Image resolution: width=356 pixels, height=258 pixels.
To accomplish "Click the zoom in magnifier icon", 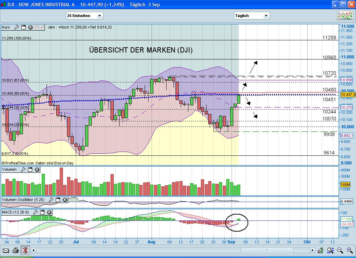I will coord(349,250).
